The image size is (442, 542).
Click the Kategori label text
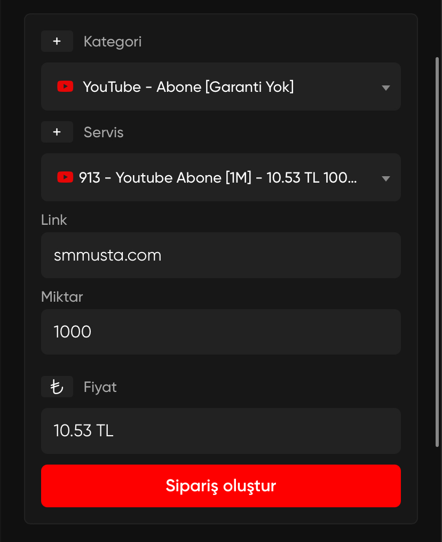[113, 42]
